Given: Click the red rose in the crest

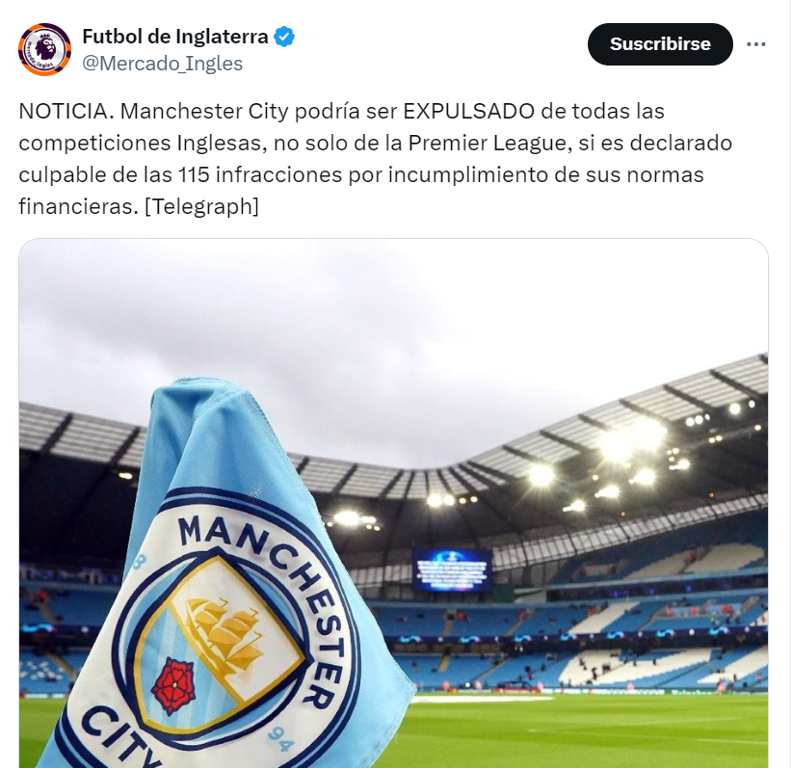Looking at the screenshot, I should pyautogui.click(x=174, y=680).
